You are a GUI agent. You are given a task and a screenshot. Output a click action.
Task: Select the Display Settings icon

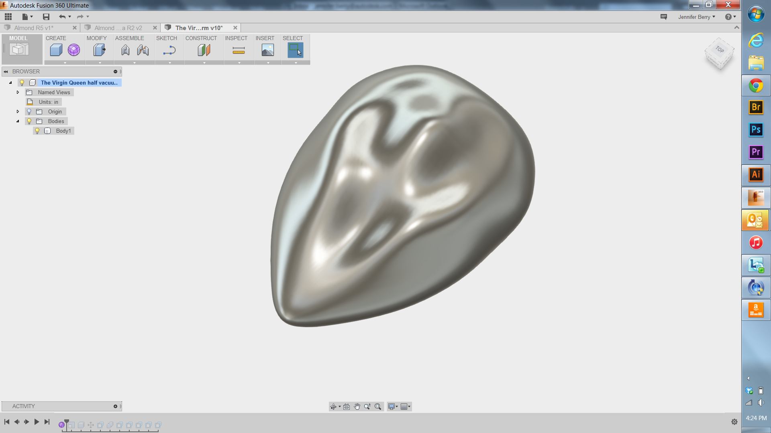tap(392, 406)
